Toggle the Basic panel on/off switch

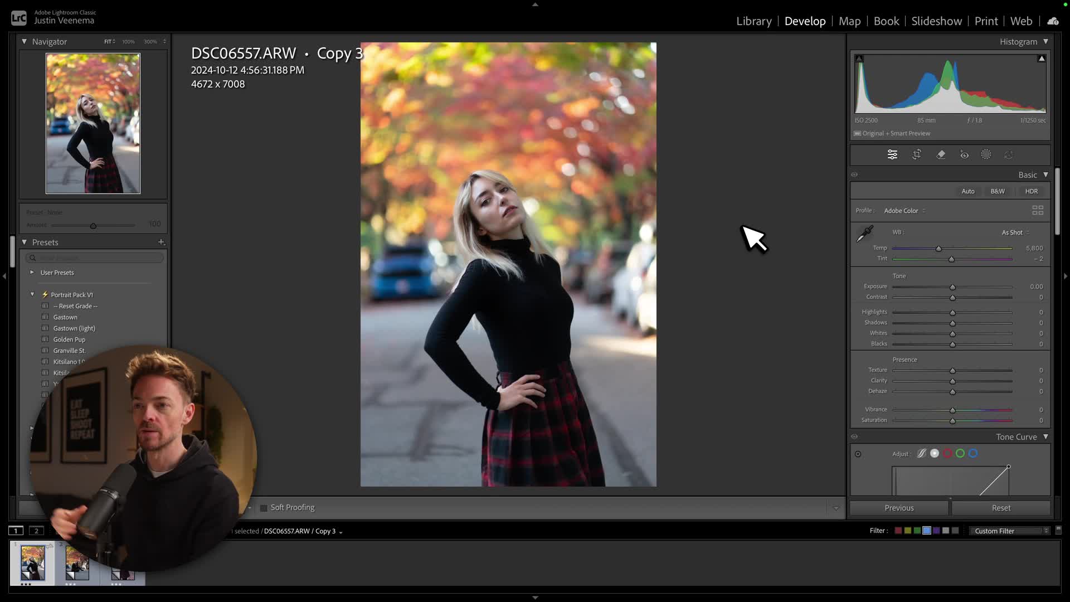coord(854,174)
